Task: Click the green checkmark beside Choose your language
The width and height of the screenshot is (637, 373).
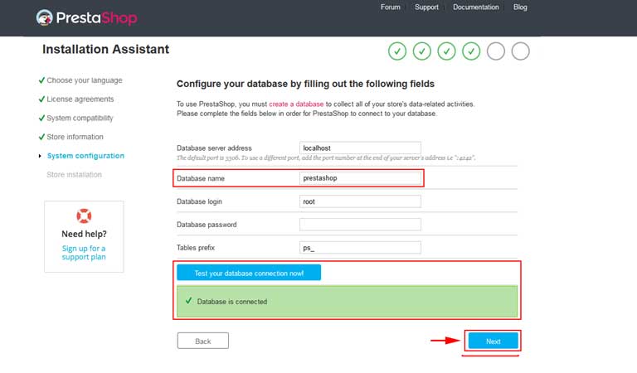Action: coord(41,80)
